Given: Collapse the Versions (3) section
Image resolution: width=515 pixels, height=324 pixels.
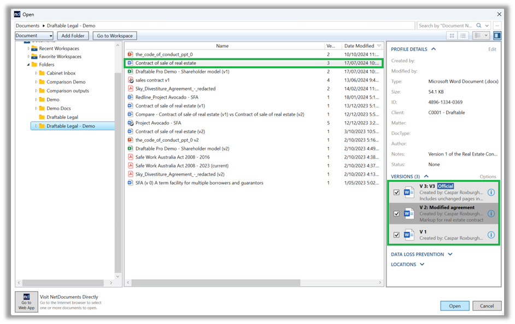Looking at the screenshot, I should coord(426,176).
